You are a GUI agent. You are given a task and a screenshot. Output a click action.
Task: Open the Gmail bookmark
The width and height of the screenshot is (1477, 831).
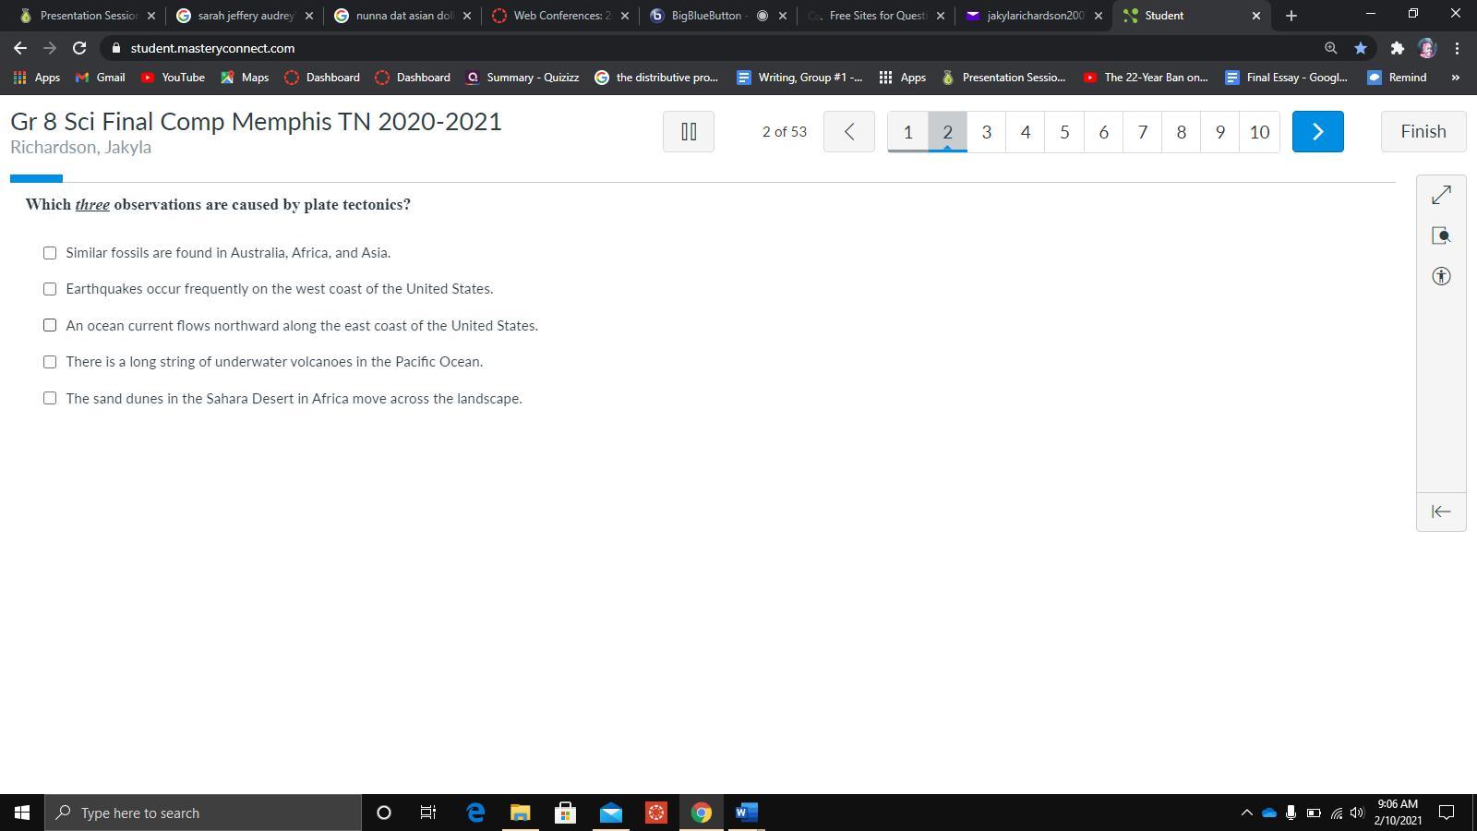point(101,78)
